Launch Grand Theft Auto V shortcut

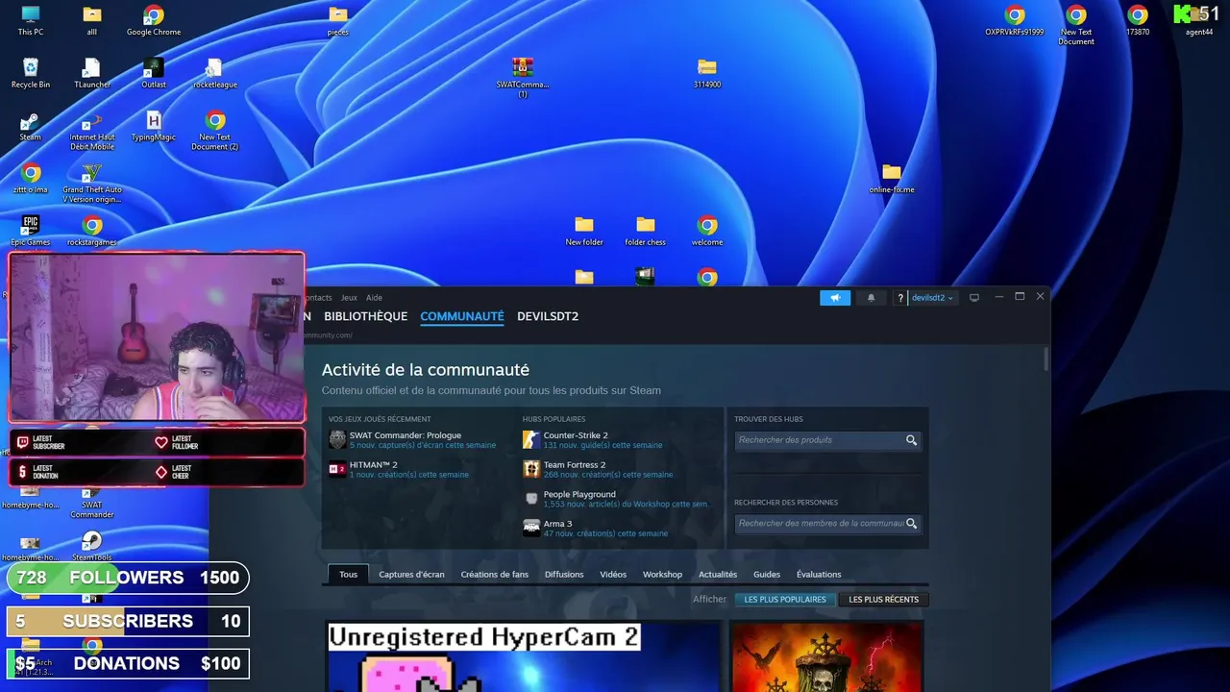click(x=92, y=183)
